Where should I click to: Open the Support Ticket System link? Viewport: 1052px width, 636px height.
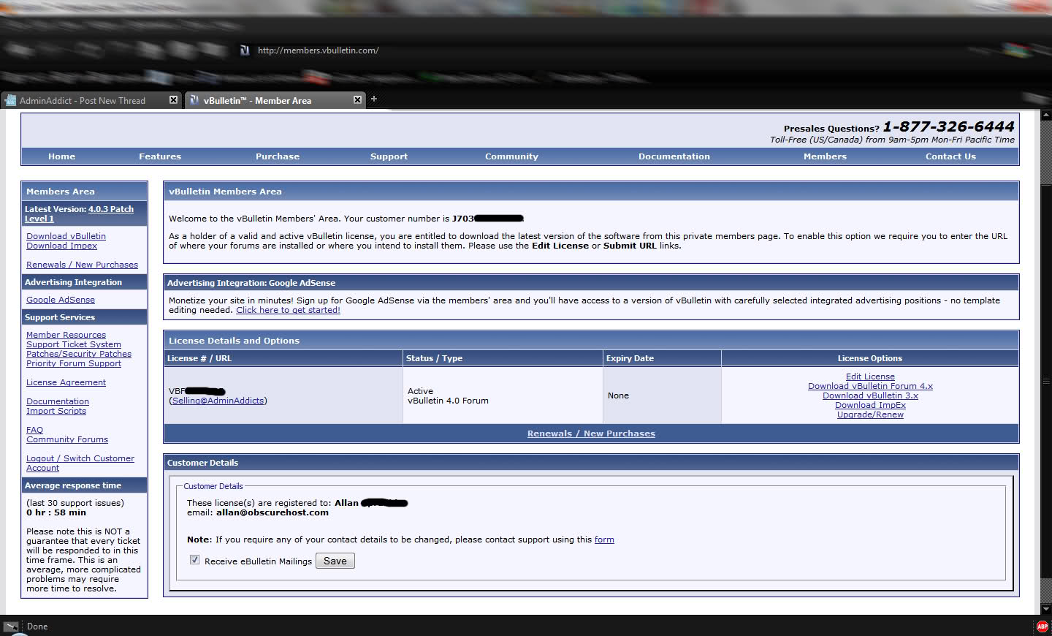74,344
